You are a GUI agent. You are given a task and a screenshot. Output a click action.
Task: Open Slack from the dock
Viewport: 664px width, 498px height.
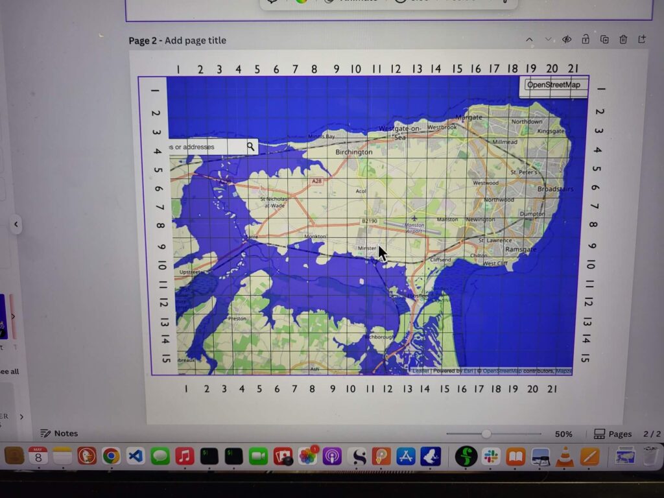(x=491, y=456)
